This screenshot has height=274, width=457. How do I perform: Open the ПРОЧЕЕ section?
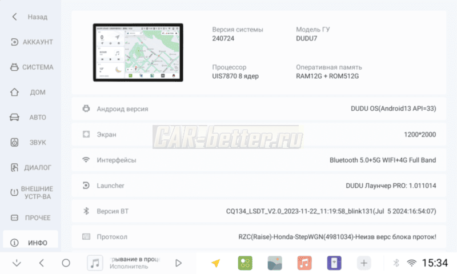[x=31, y=218]
